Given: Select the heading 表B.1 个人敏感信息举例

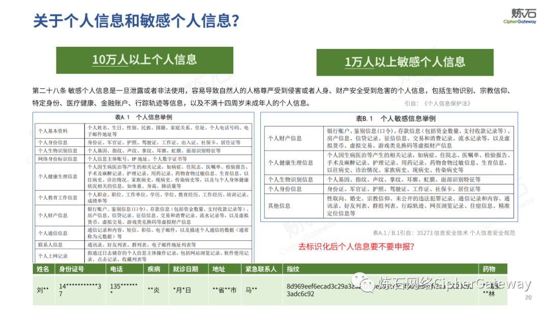Looking at the screenshot, I should (395, 118).
